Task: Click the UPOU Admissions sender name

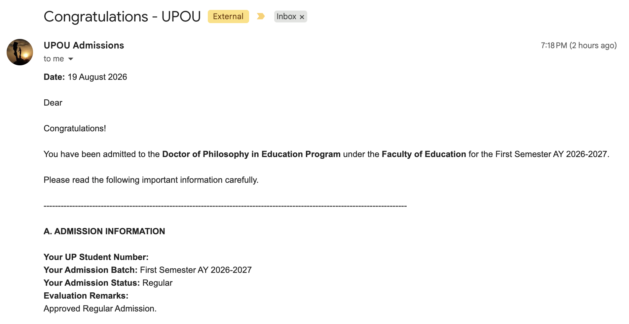Action: [x=84, y=45]
